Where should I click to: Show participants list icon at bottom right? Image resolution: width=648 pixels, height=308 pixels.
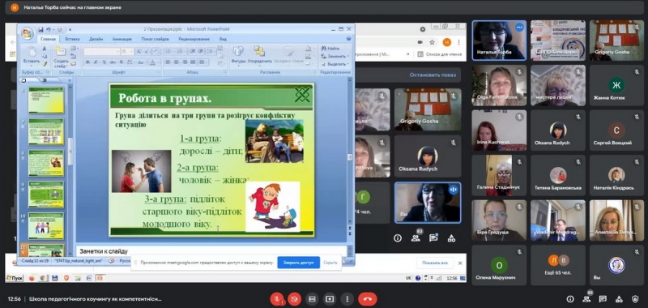586,299
